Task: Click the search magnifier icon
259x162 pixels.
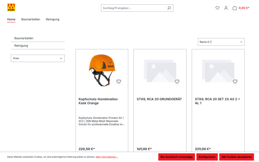Action: click(x=169, y=8)
